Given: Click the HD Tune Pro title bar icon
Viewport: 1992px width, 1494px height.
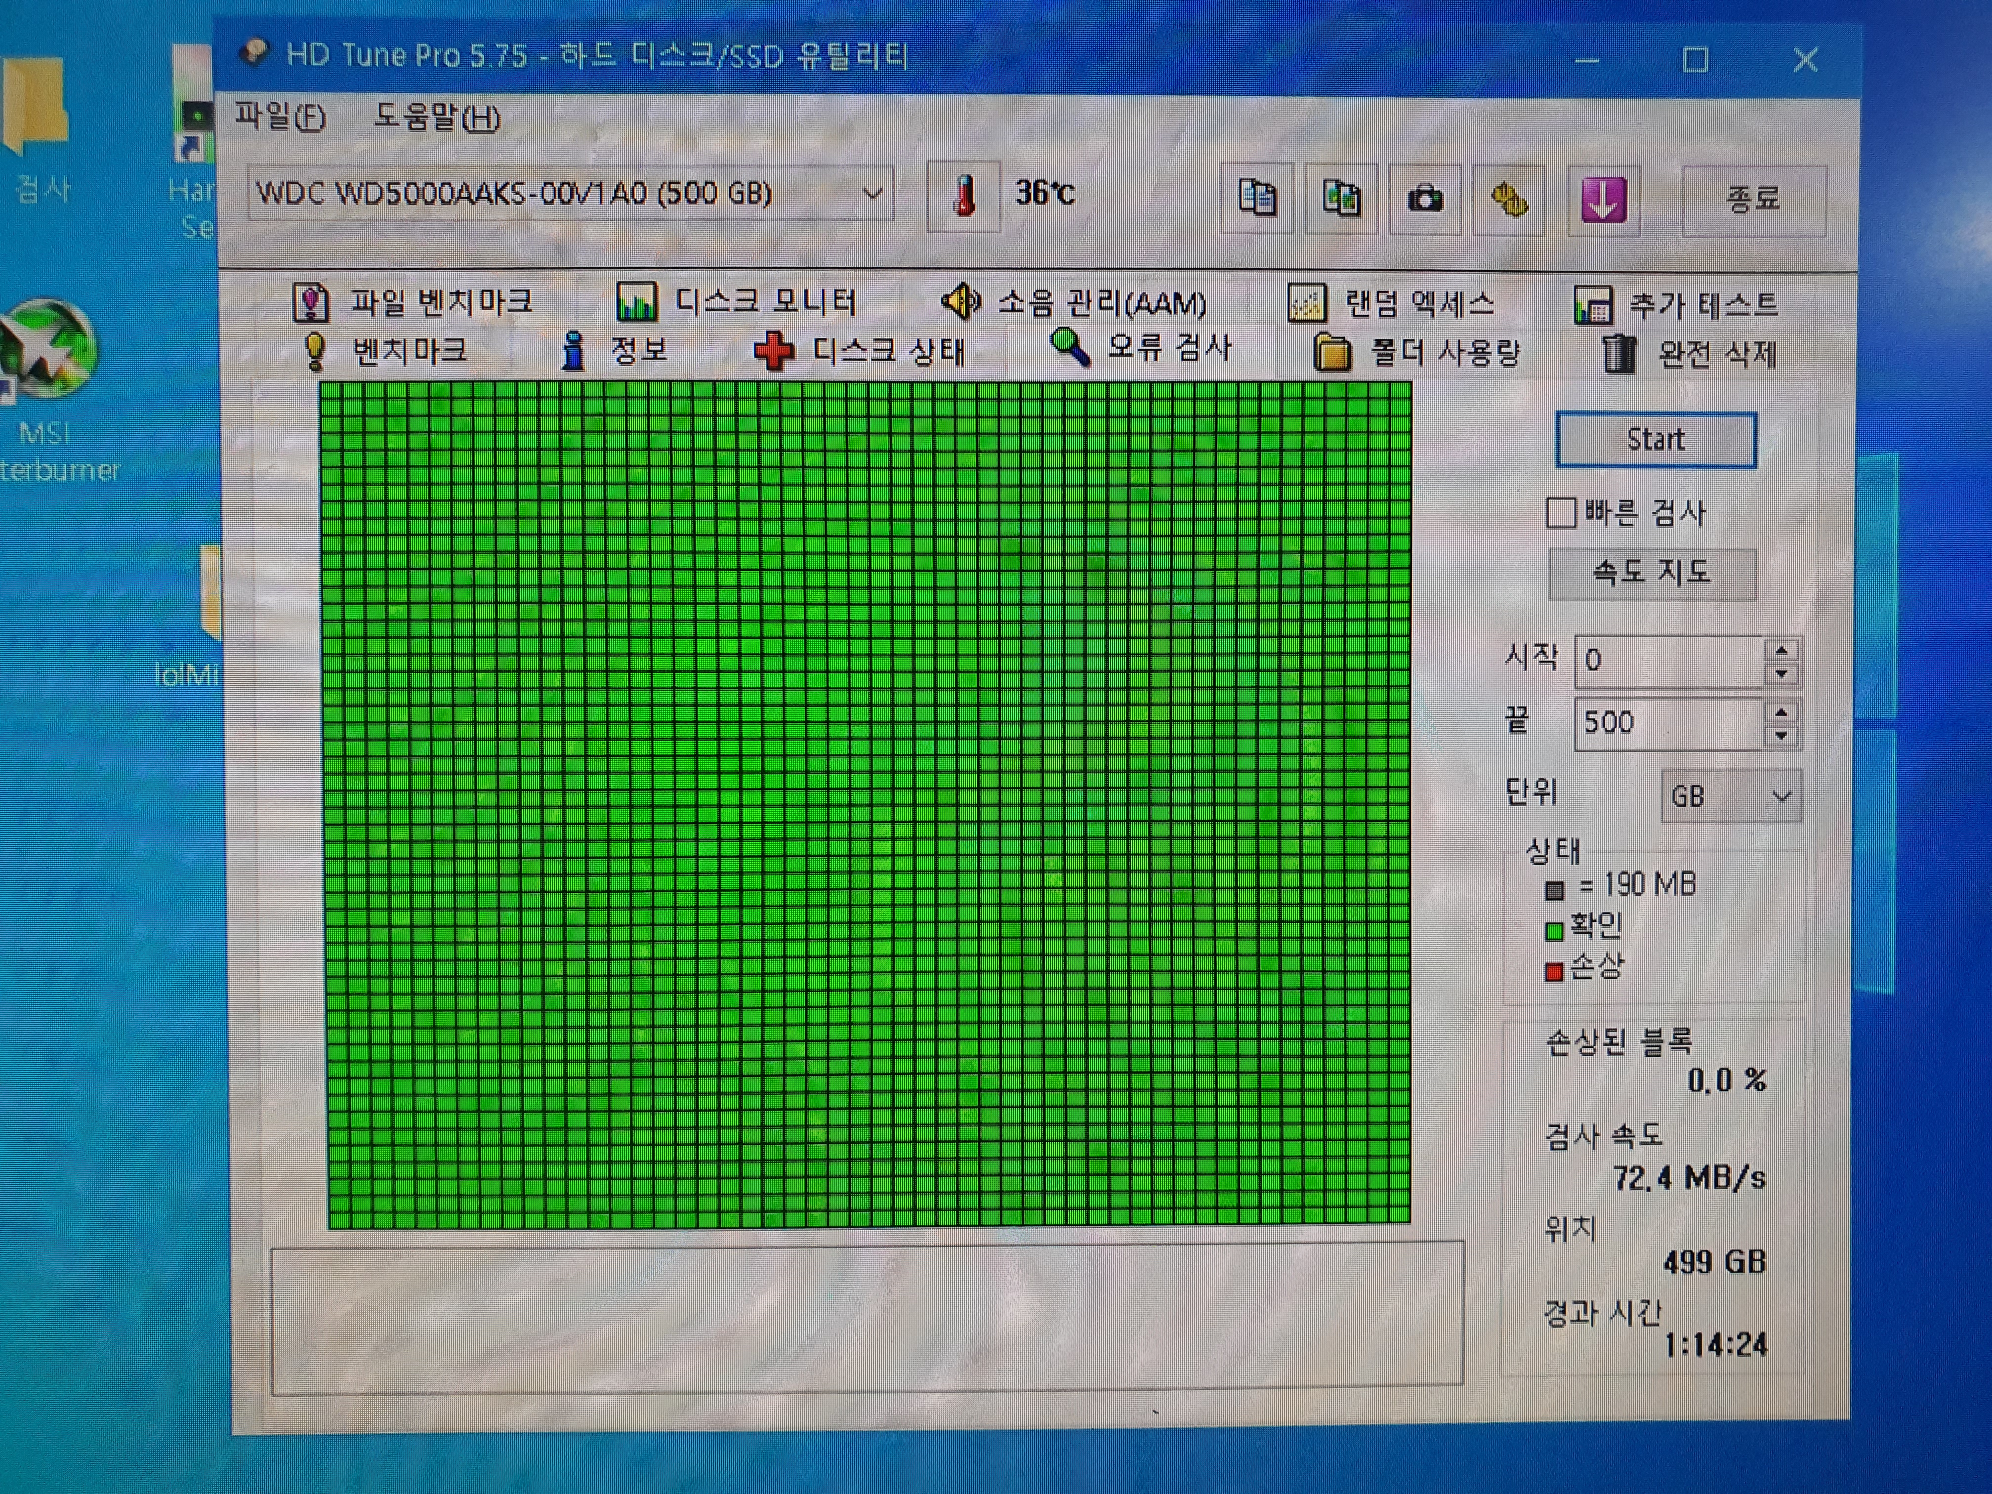Looking at the screenshot, I should [x=255, y=52].
